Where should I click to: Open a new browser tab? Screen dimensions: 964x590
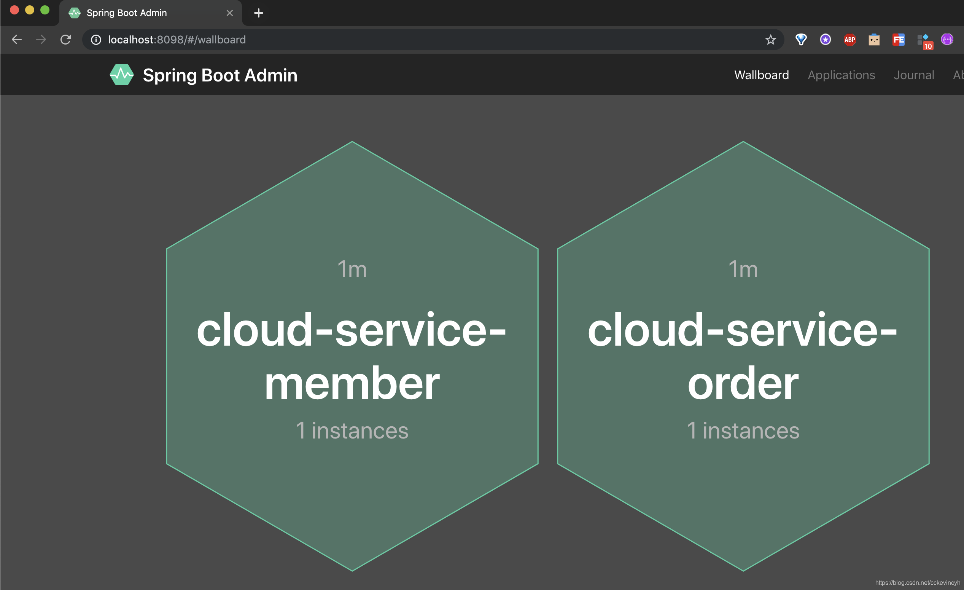click(x=258, y=13)
